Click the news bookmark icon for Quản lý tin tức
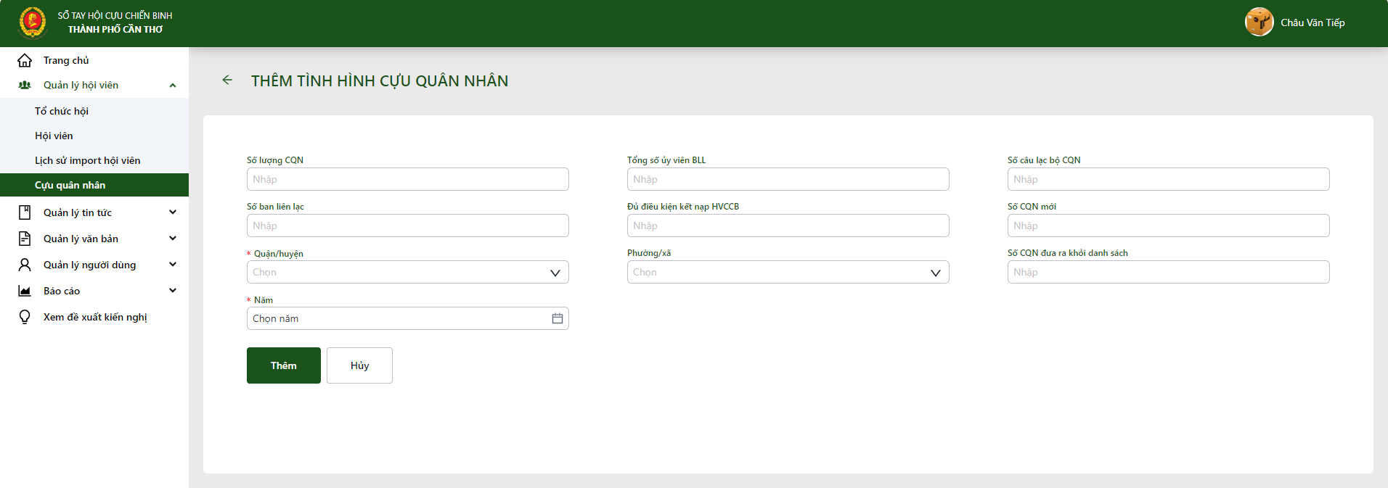The image size is (1388, 488). click(x=25, y=212)
